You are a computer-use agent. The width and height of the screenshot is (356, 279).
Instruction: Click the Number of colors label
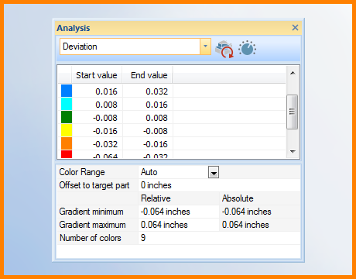[x=91, y=238]
